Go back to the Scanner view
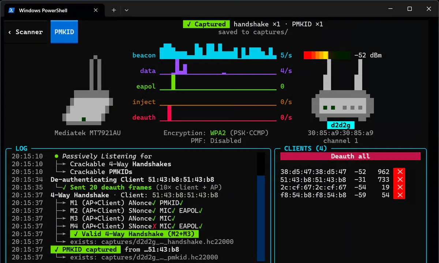Screen dimensions: 439x263 pos(26,32)
